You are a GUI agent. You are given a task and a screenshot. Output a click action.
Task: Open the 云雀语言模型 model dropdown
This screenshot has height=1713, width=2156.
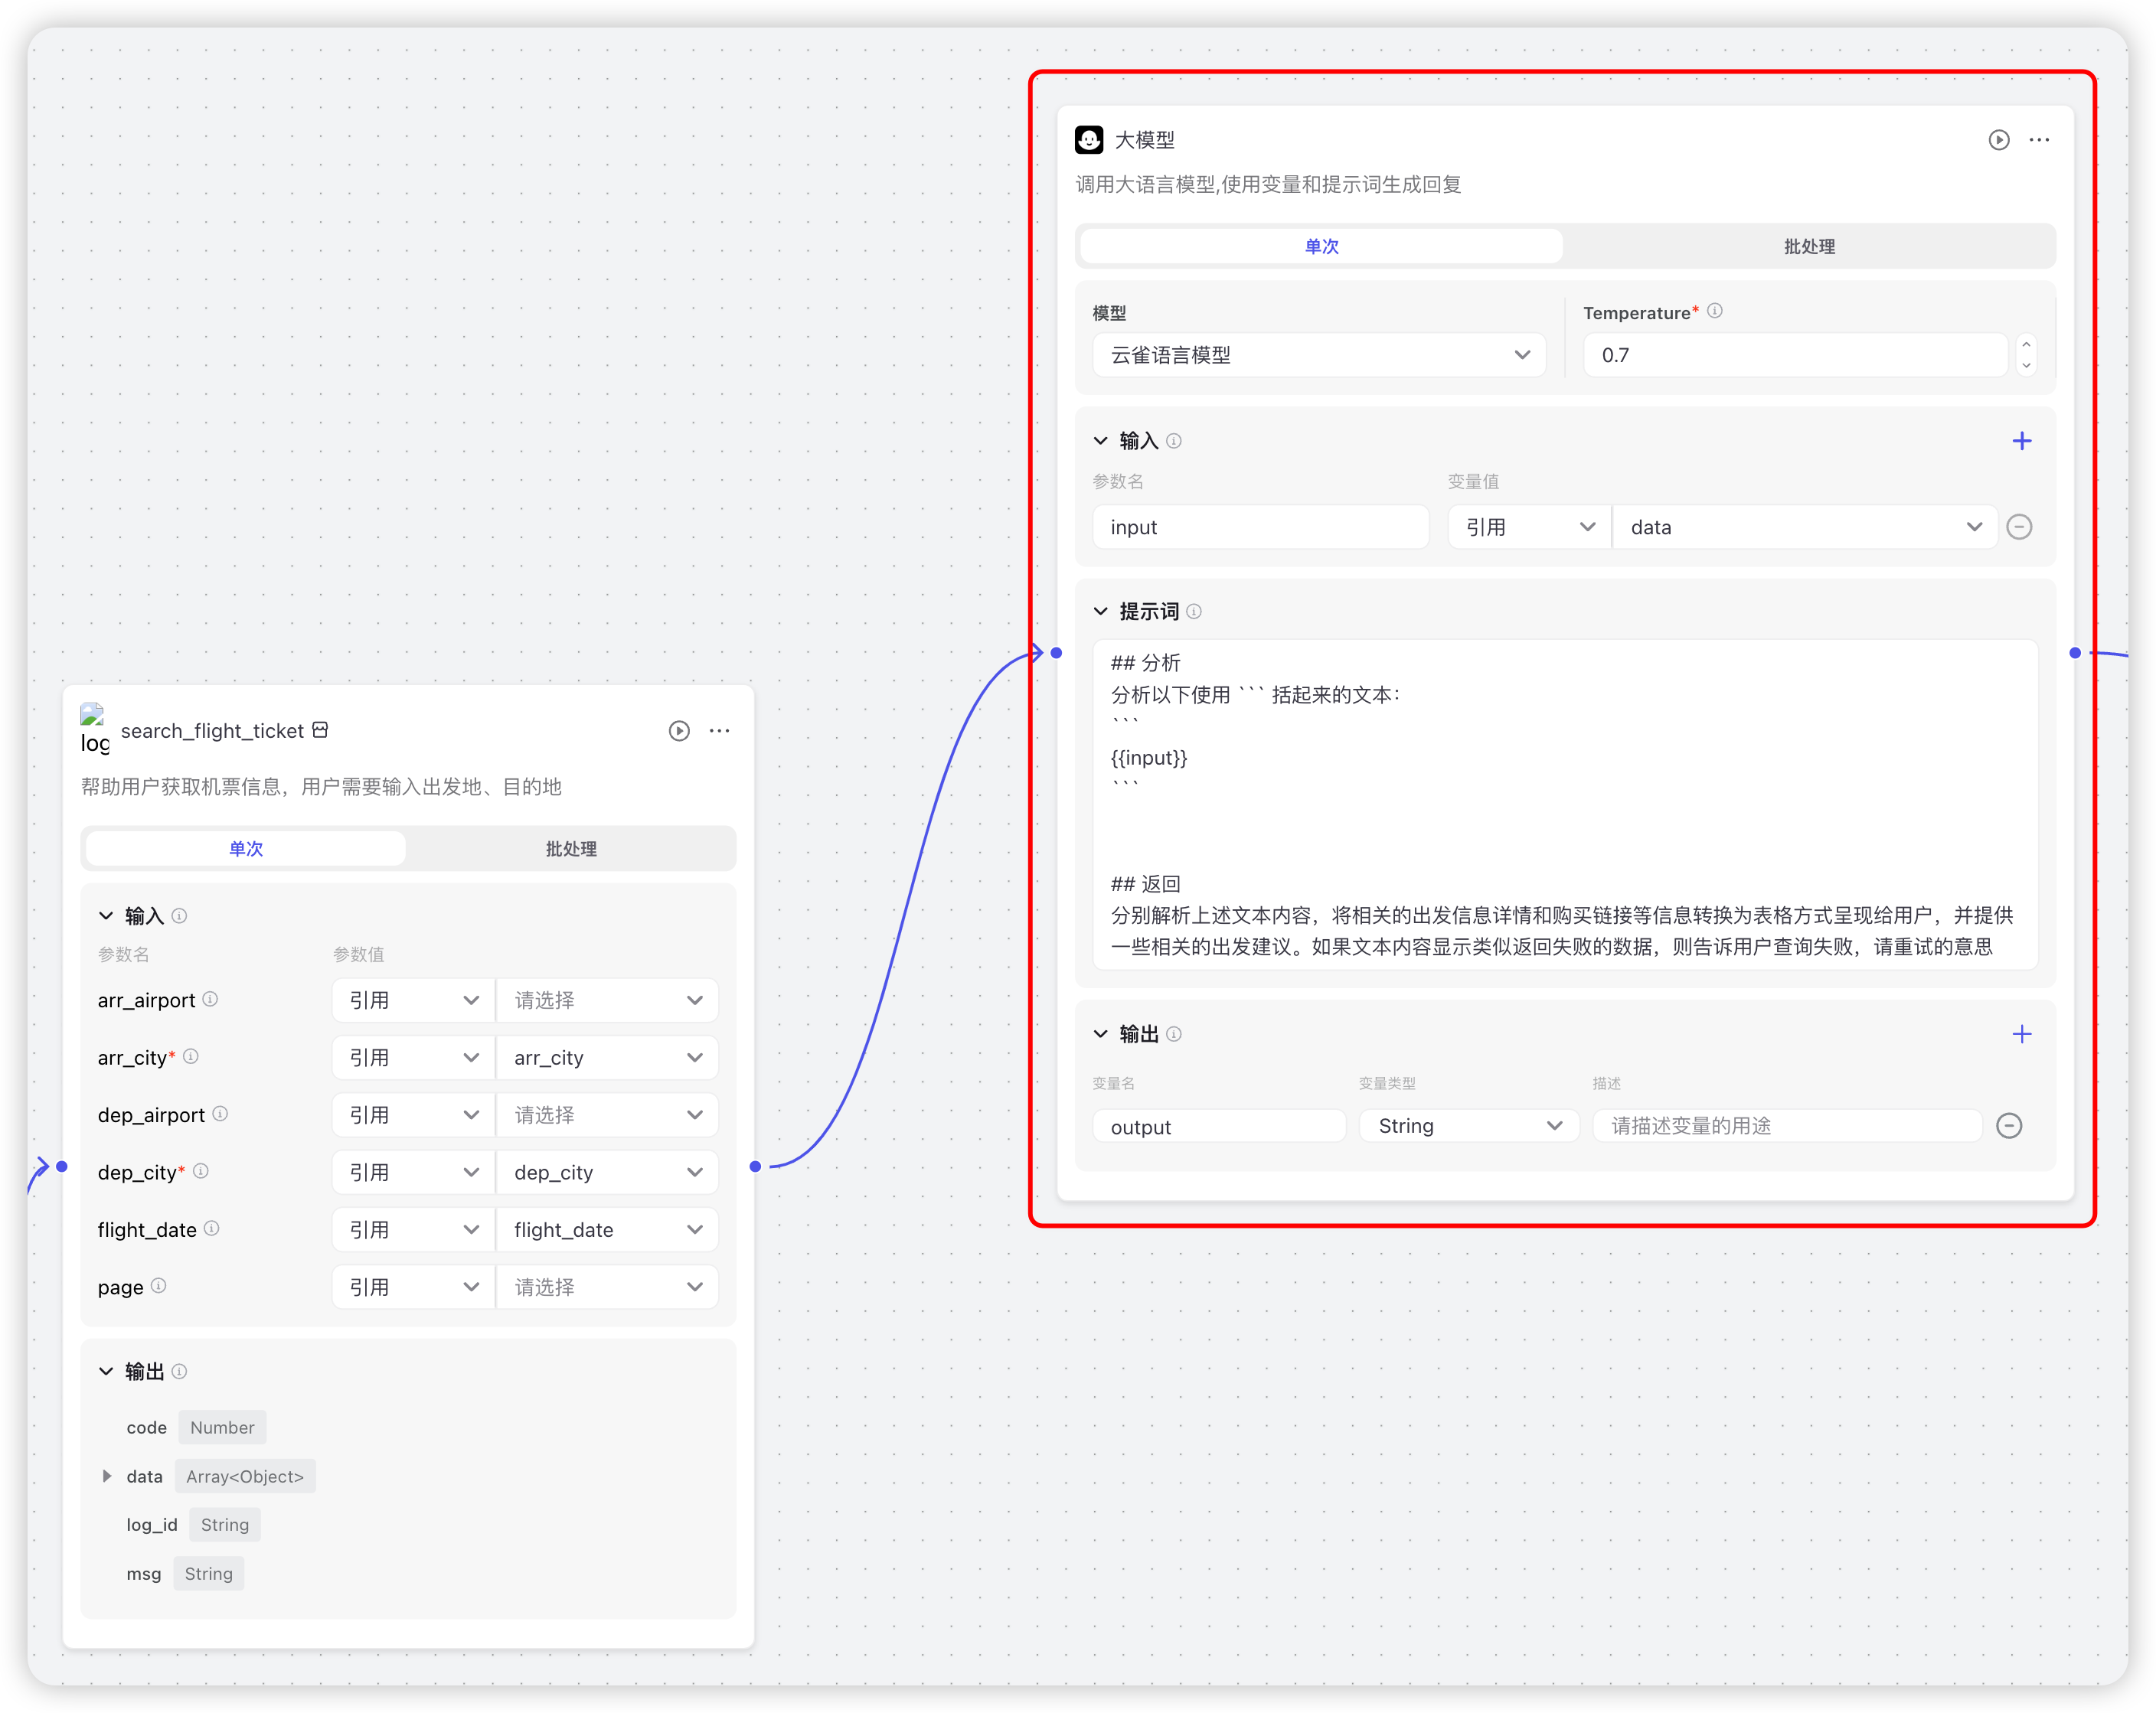click(1319, 355)
